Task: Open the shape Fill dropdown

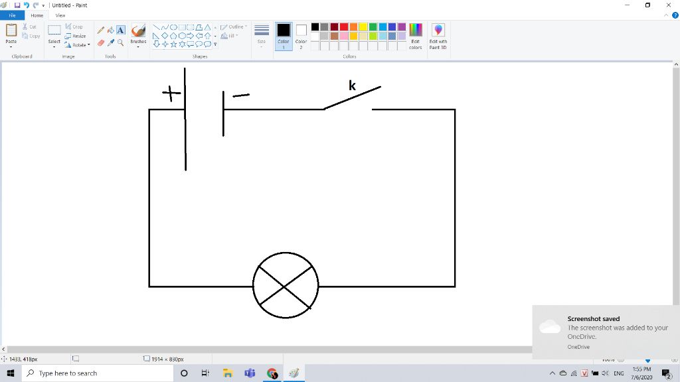Action: coord(229,36)
